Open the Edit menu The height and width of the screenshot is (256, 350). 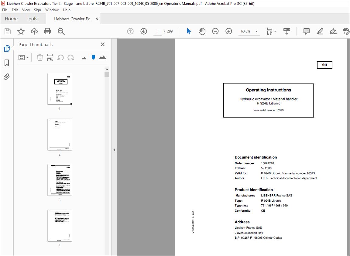[x=15, y=10]
